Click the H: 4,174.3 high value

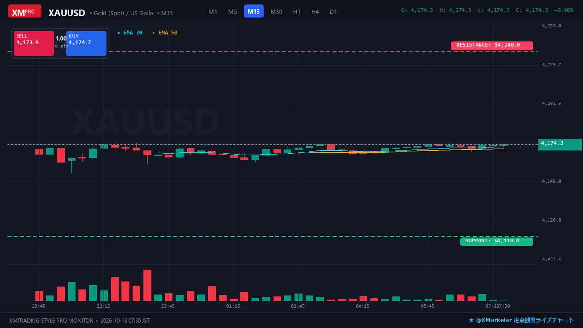455,10
